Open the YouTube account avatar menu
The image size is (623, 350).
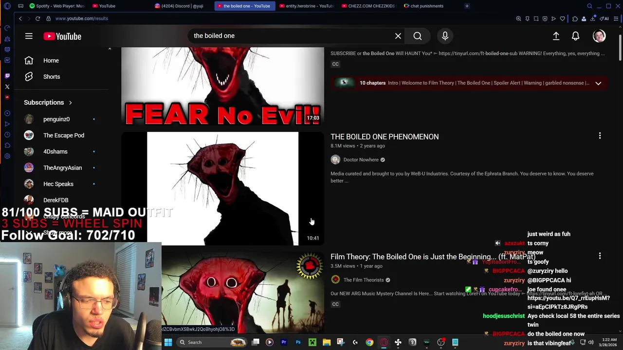coord(599,36)
